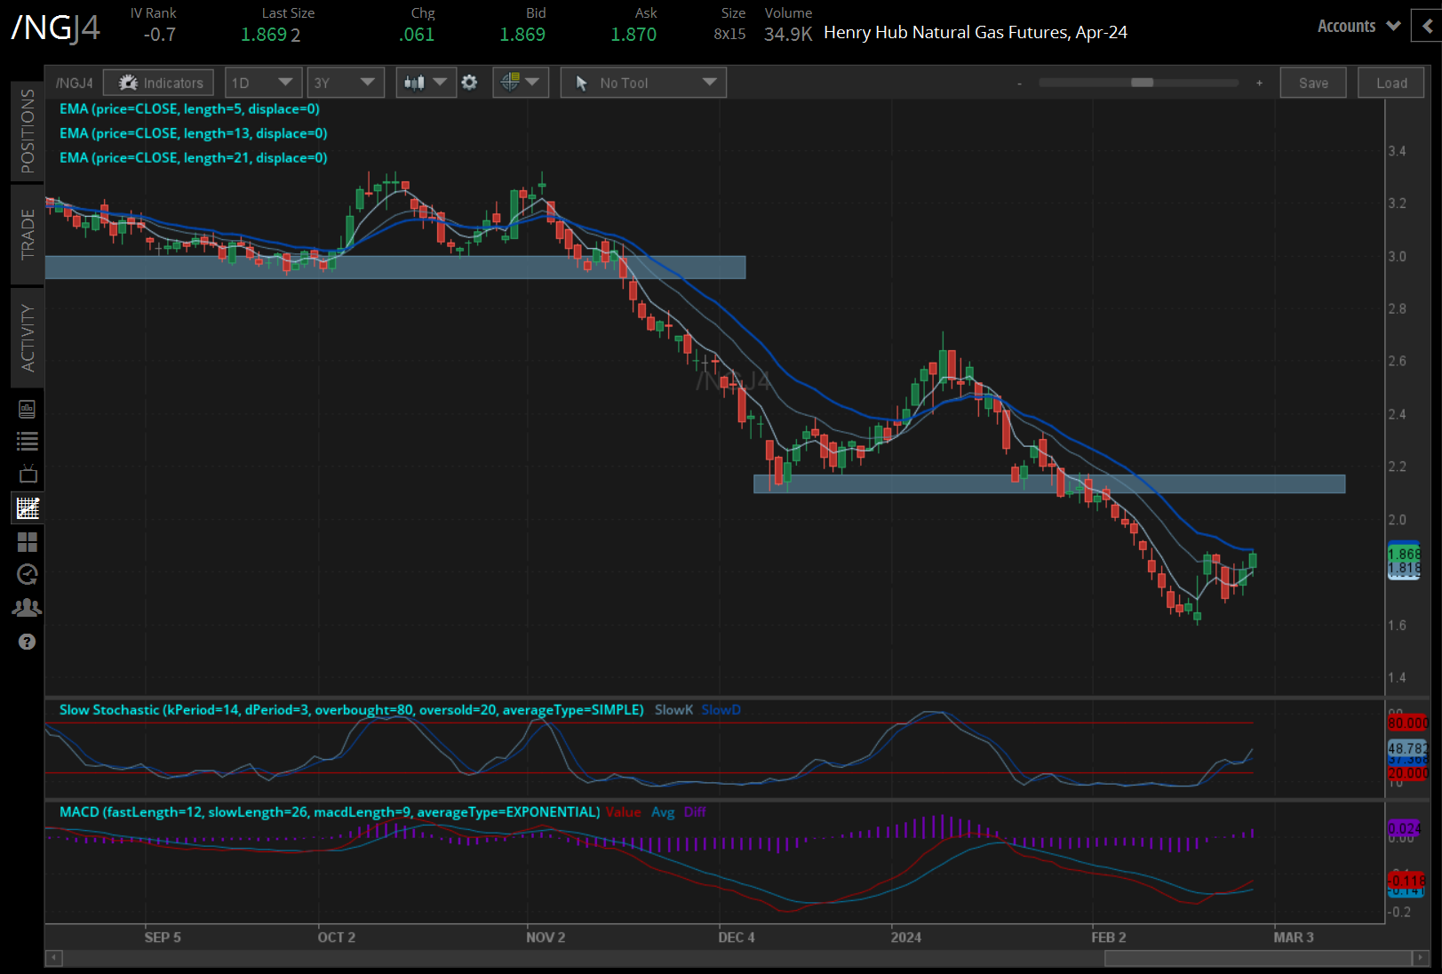
Task: Click the chart zoom slider handle
Action: pos(1142,83)
